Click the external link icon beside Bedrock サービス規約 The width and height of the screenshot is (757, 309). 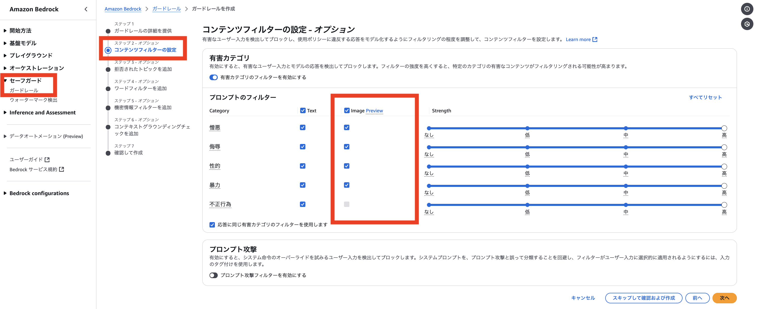pos(61,169)
